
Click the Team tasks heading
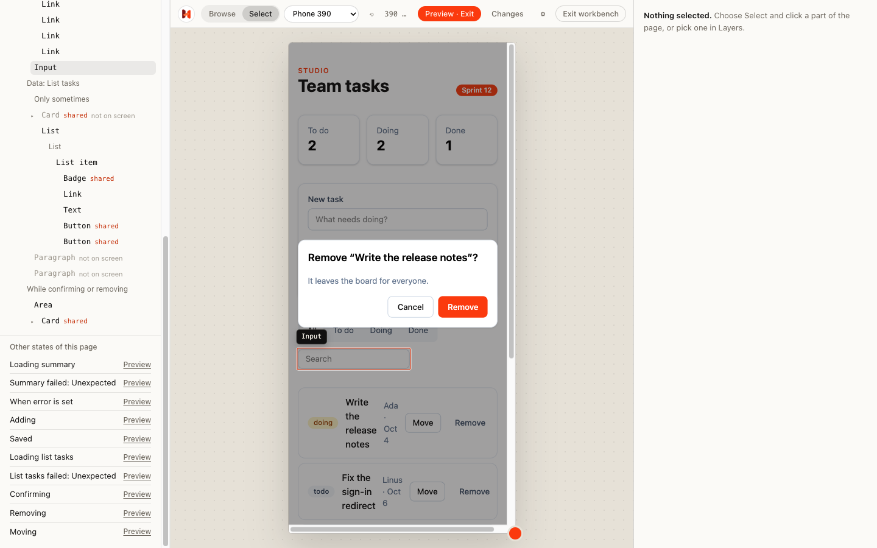pyautogui.click(x=343, y=86)
